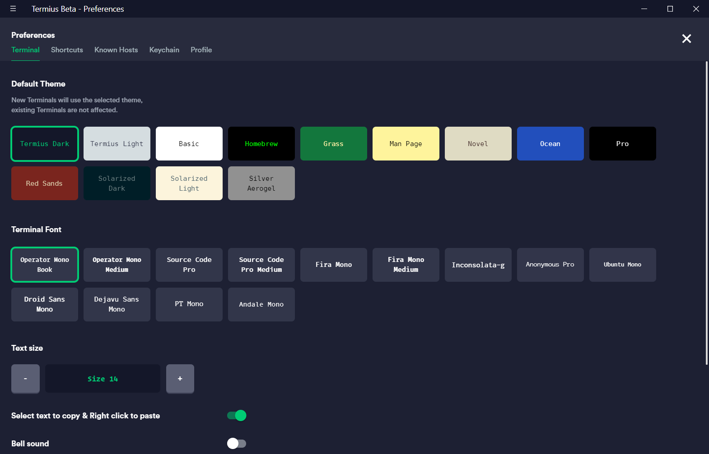Pick the Ocean theme

click(x=550, y=144)
